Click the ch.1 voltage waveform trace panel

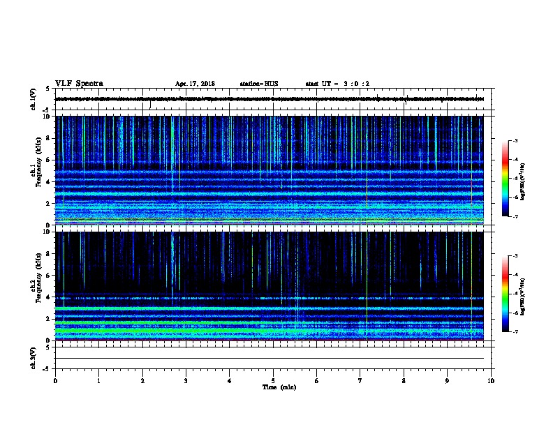pyautogui.click(x=273, y=99)
